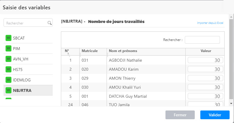234x123 pixels.
Task: Click the green VI badge beside HS75
Action: (x=8, y=69)
